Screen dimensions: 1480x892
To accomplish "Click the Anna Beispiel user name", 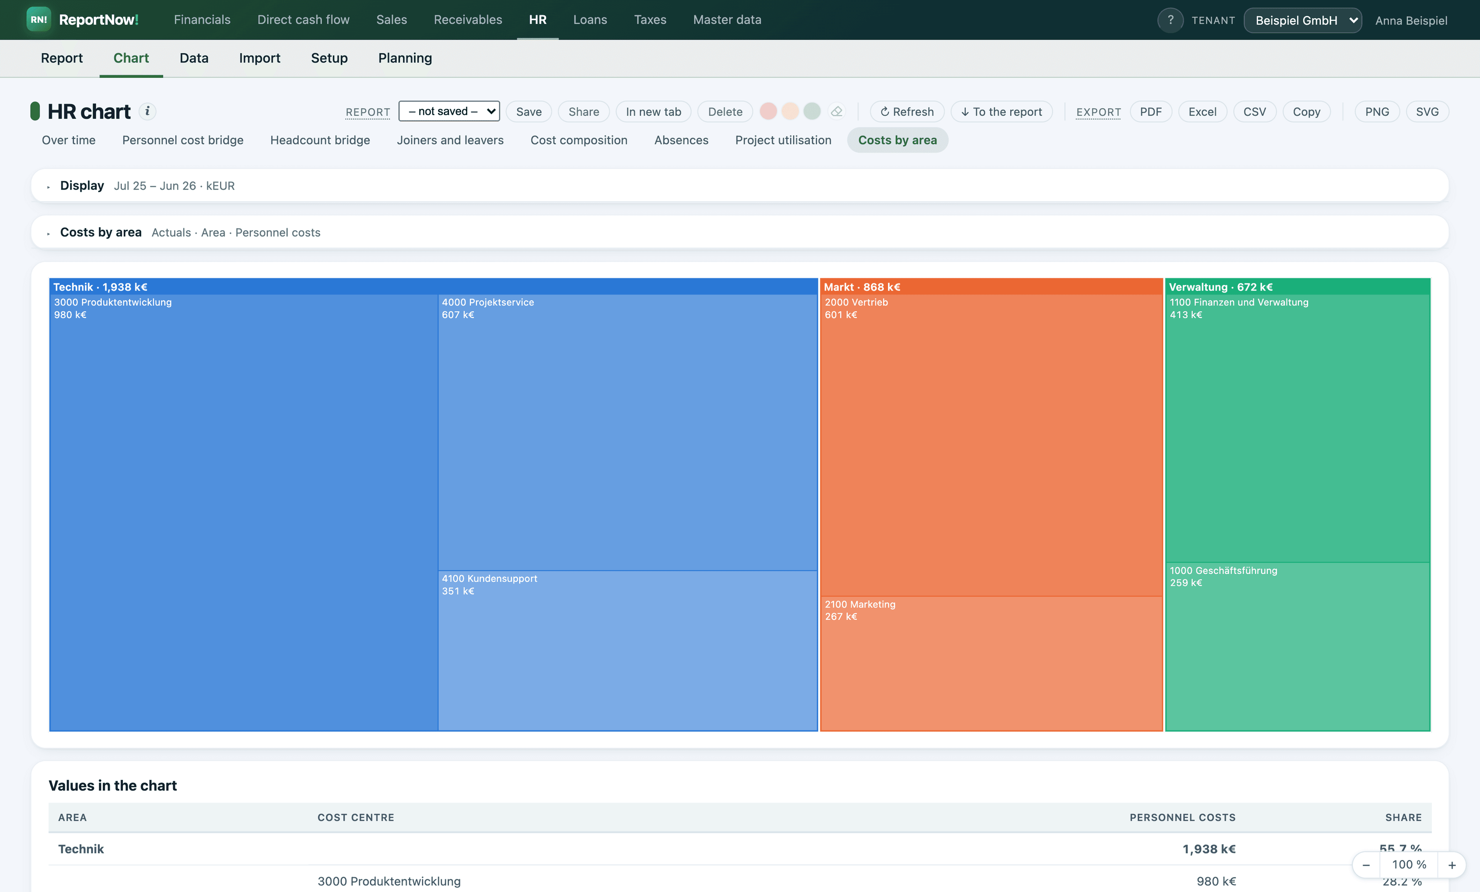I will (1411, 20).
